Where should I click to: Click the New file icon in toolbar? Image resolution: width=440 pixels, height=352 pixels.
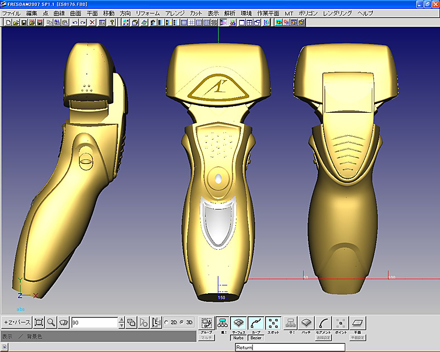[x=8, y=23]
